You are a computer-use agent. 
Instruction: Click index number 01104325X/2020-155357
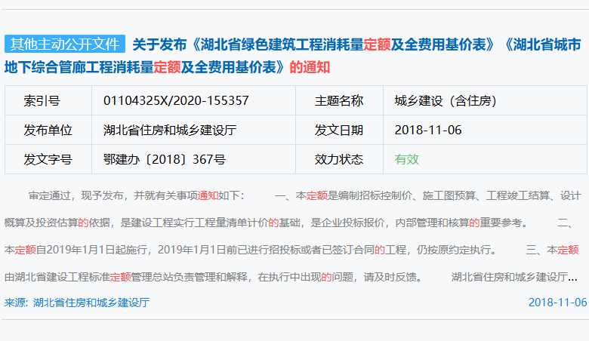(176, 100)
